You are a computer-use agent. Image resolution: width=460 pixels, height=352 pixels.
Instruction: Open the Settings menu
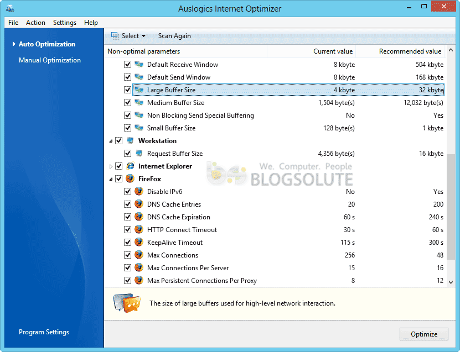point(65,23)
